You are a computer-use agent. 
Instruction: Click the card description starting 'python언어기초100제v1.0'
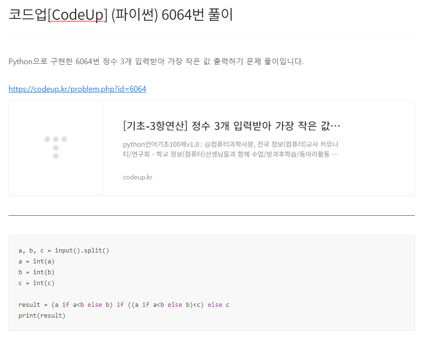pyautogui.click(x=231, y=149)
